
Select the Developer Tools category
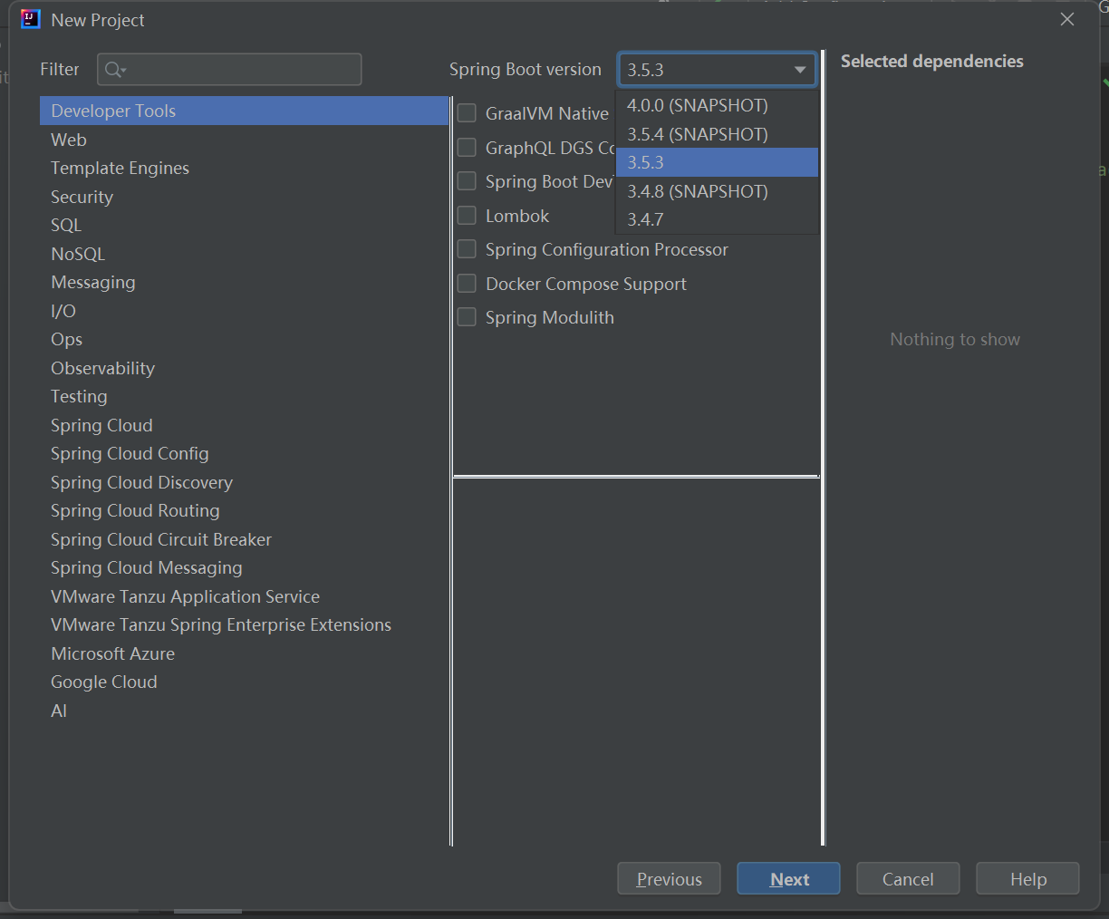pyautogui.click(x=244, y=111)
